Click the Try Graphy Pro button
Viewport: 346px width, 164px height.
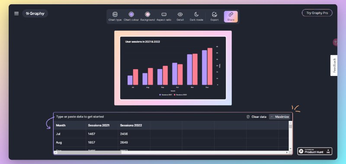317,13
